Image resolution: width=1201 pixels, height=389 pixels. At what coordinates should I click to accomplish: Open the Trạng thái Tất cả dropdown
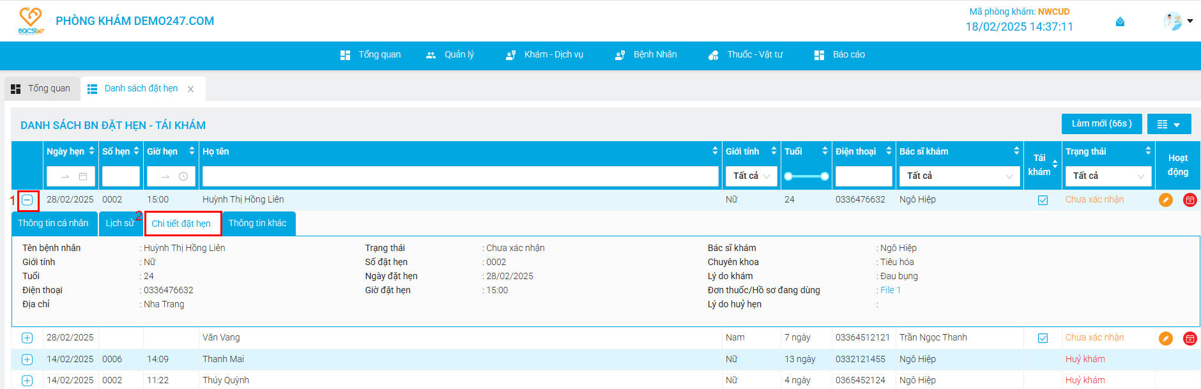1108,176
